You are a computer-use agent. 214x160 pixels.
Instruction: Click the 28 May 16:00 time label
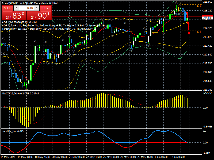[145, 157]
